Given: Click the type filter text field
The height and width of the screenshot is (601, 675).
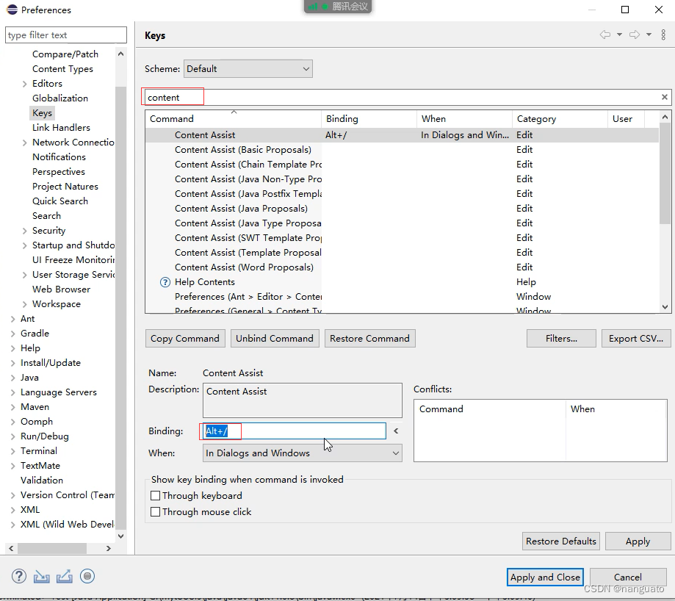Looking at the screenshot, I should (x=66, y=35).
